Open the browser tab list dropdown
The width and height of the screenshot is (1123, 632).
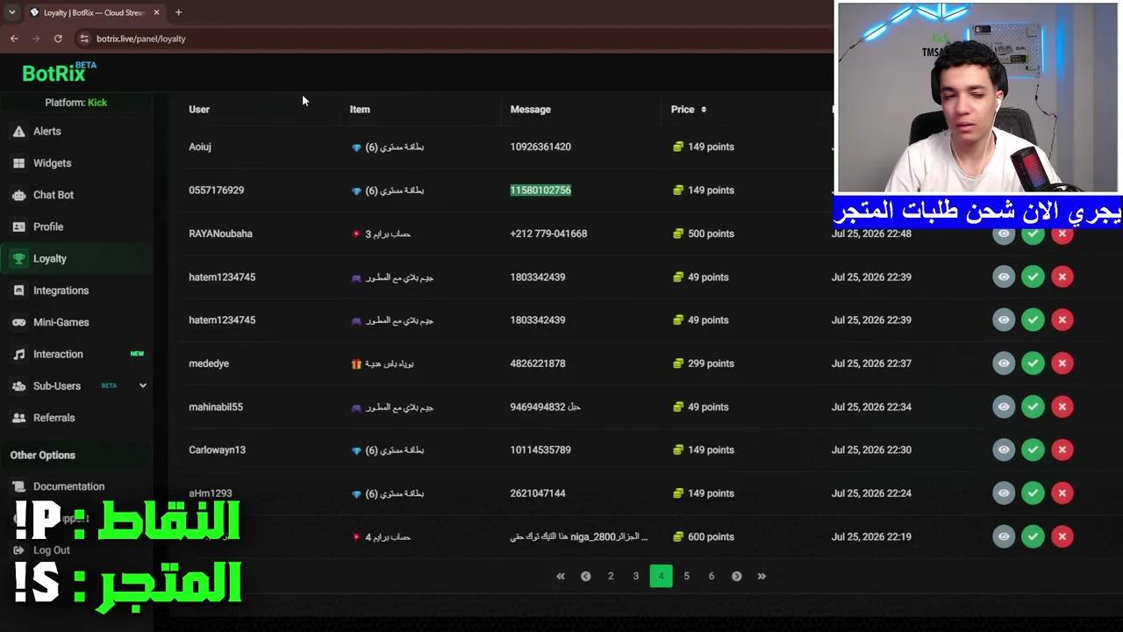pyautogui.click(x=11, y=12)
